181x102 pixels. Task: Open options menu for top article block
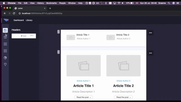[150, 33]
